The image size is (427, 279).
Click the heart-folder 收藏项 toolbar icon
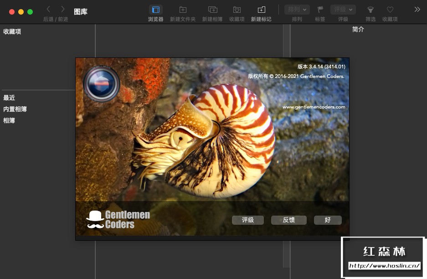tap(237, 10)
